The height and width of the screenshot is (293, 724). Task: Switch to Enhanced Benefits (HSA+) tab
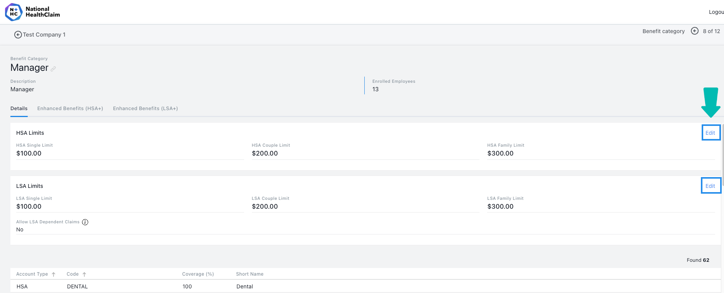70,109
